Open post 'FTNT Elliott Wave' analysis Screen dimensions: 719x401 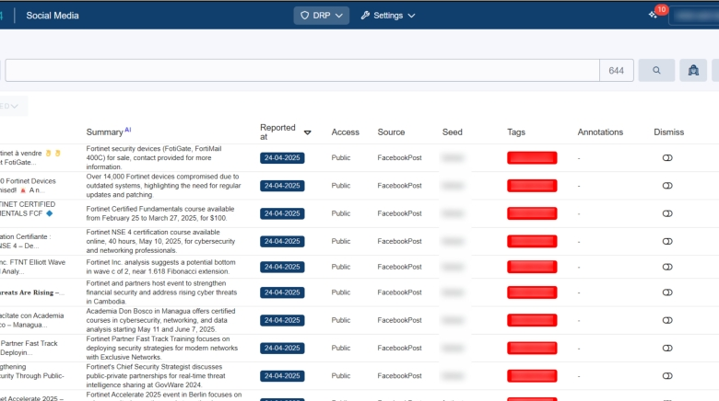(32, 267)
